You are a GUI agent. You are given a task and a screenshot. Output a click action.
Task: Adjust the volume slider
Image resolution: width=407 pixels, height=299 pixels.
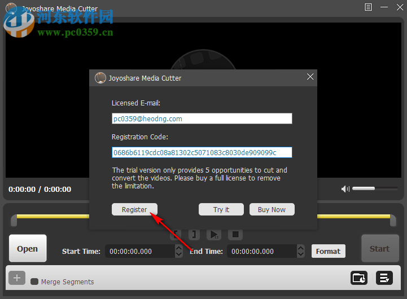coord(375,188)
